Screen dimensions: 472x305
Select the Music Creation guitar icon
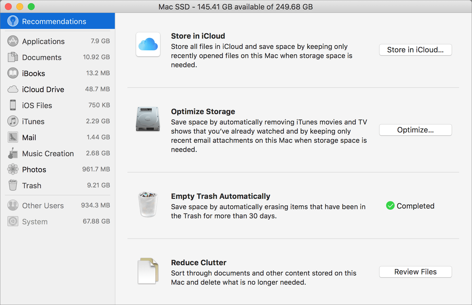click(13, 153)
